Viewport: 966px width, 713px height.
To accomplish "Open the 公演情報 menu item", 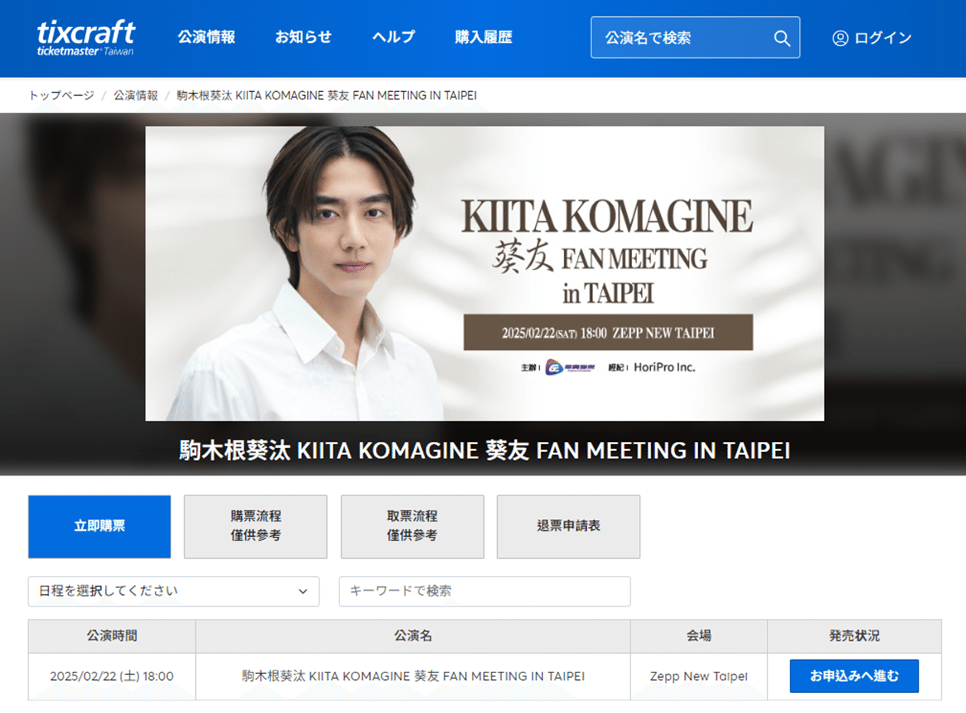I will (206, 37).
